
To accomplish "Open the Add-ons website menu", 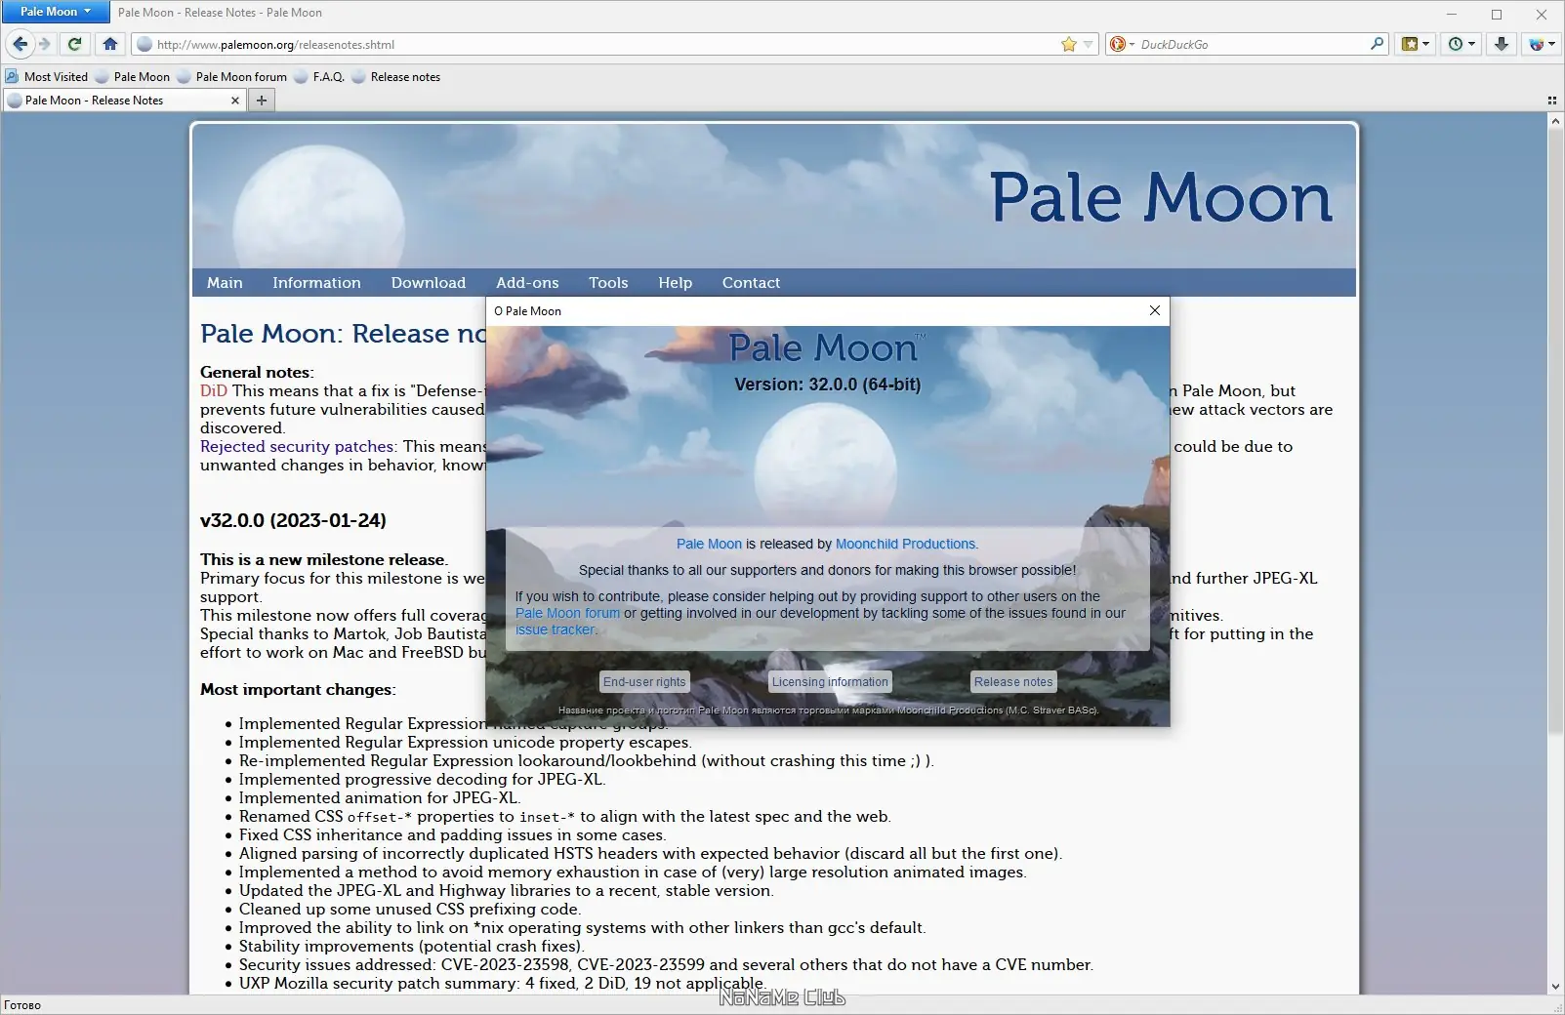I will (x=527, y=283).
